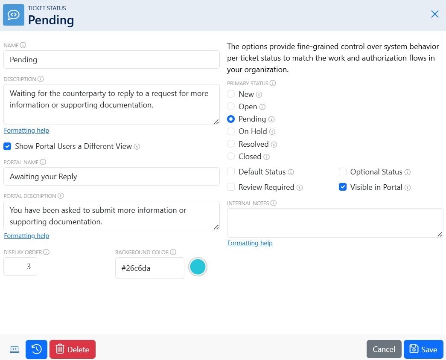Click the info icon beside Open status
The width and height of the screenshot is (446, 360).
(x=262, y=107)
